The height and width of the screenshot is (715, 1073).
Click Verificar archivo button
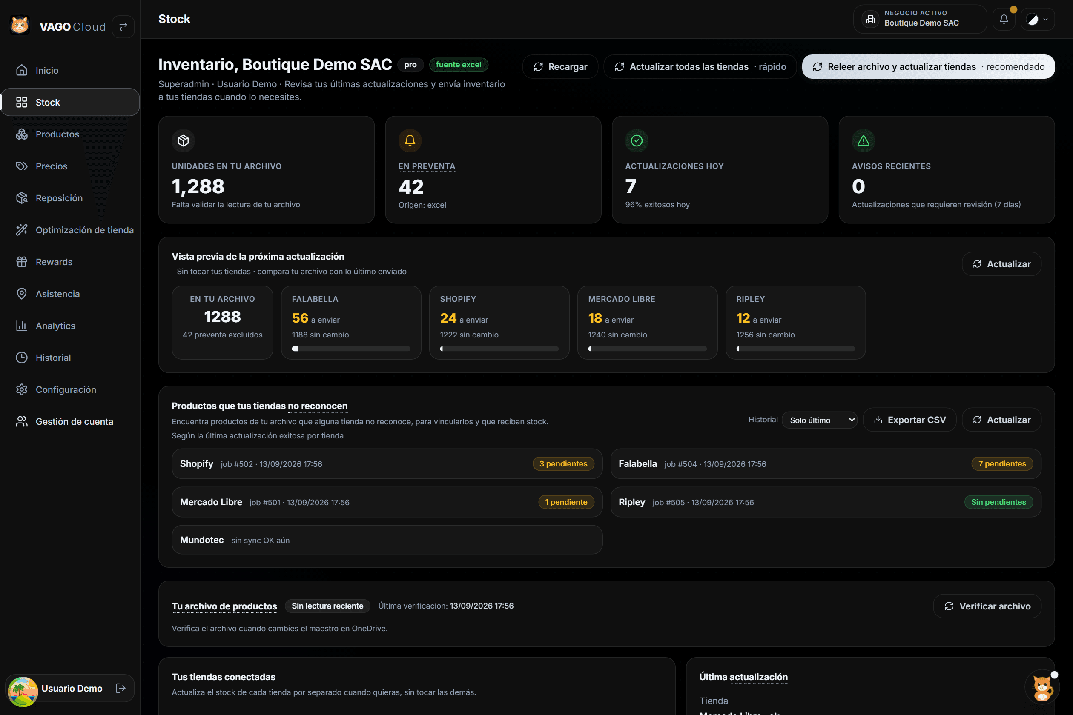987,606
